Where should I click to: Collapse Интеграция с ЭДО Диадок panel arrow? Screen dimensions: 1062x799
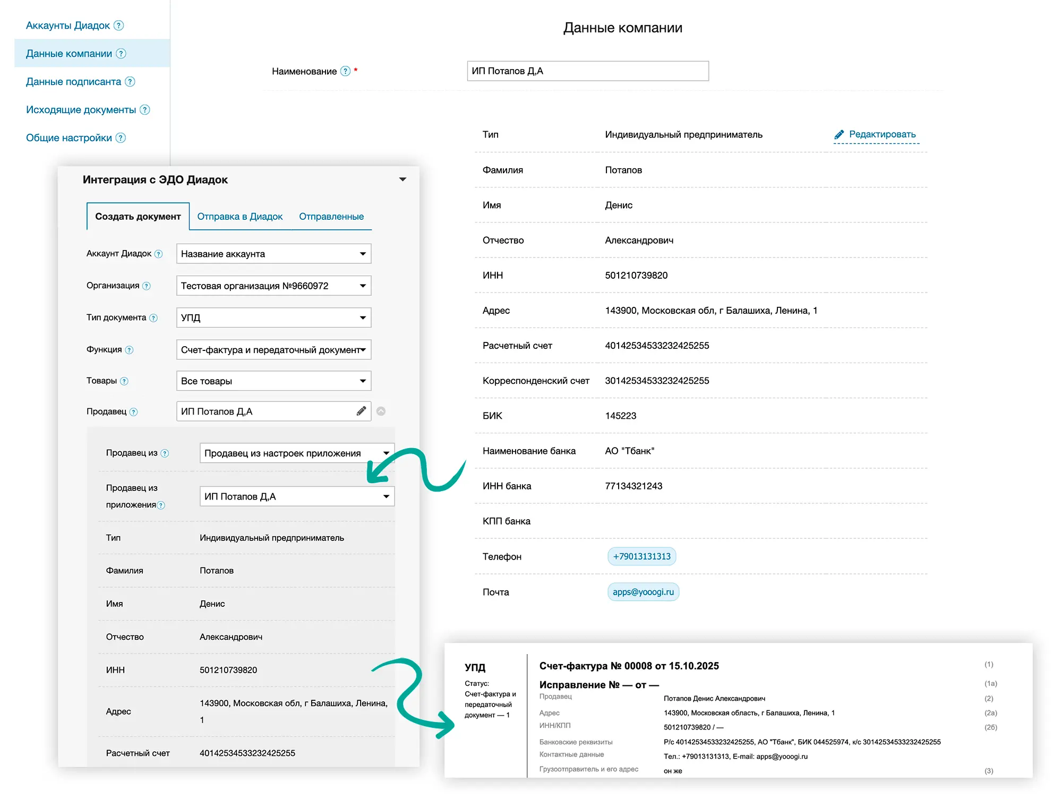(402, 179)
